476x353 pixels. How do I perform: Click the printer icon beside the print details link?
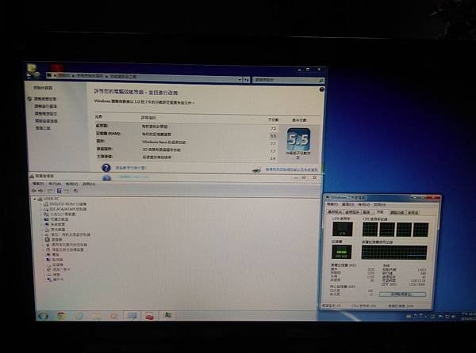(x=256, y=170)
